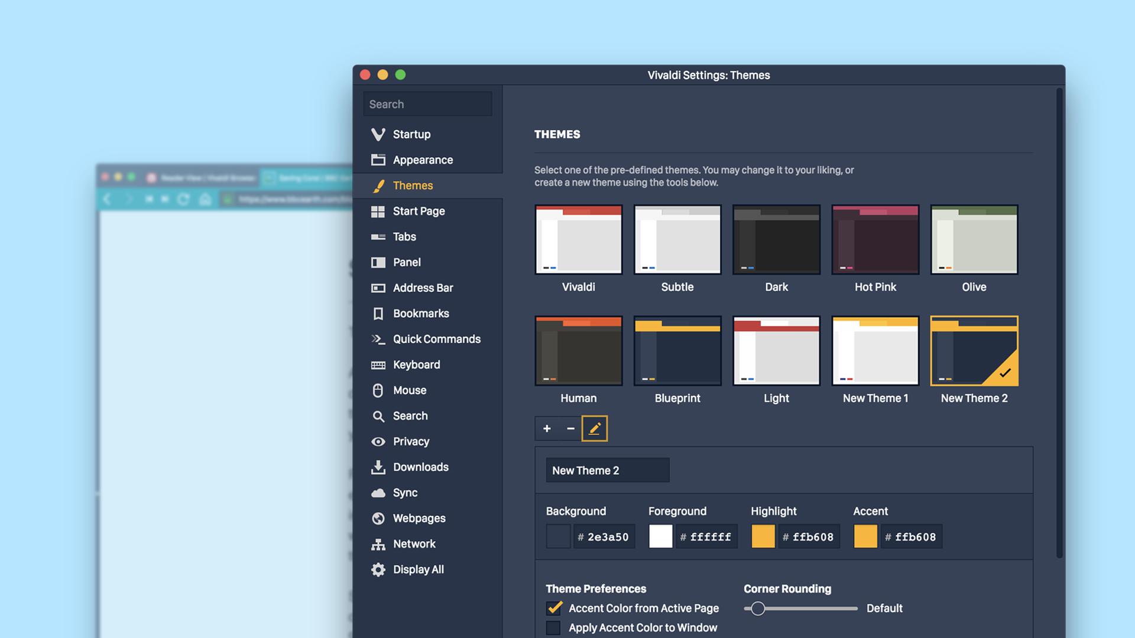Screen dimensions: 1135x638
Task: Select the Olive theme thumbnail
Action: click(974, 239)
